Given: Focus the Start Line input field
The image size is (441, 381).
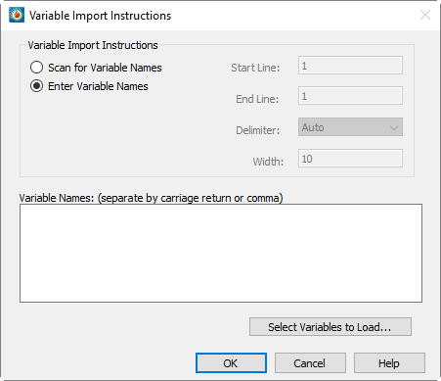Looking at the screenshot, I should click(350, 66).
